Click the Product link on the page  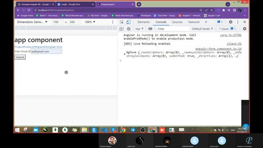pyautogui.click(x=19, y=47)
